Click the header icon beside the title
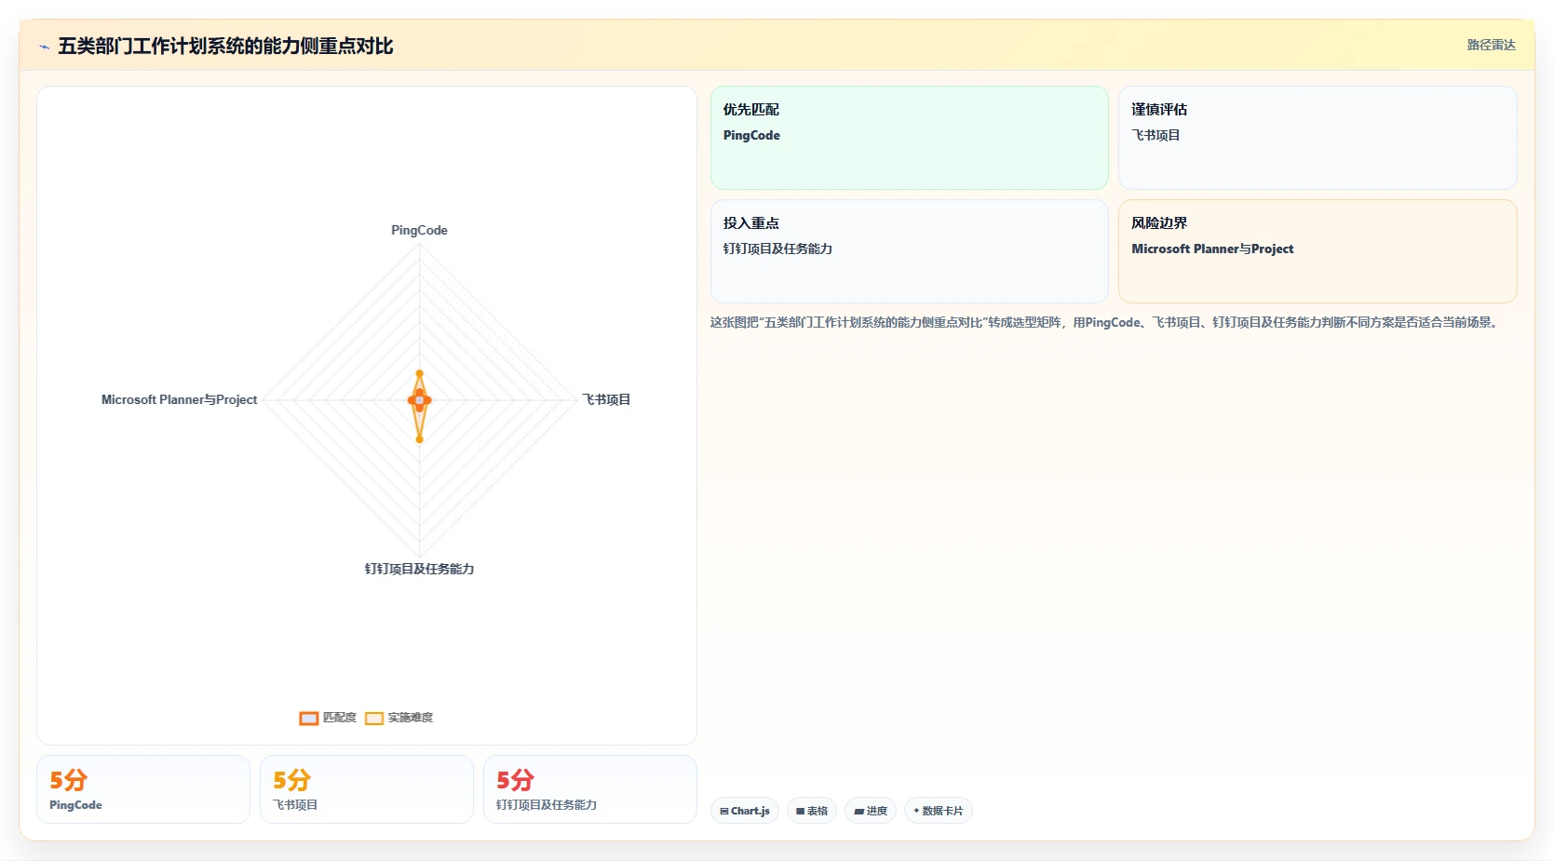Screen dimensions: 1554x861 [x=44, y=47]
